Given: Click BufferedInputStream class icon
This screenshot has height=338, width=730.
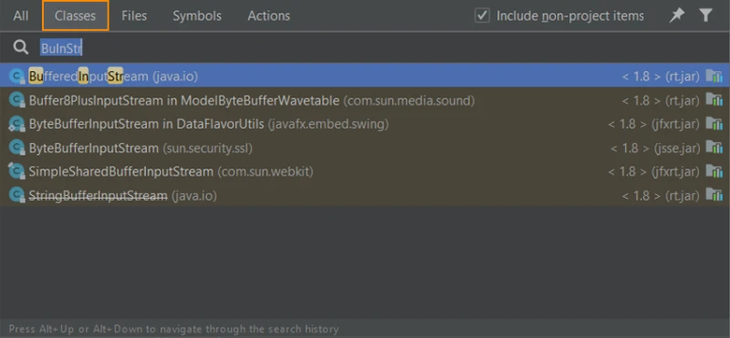Looking at the screenshot, I should (x=17, y=76).
